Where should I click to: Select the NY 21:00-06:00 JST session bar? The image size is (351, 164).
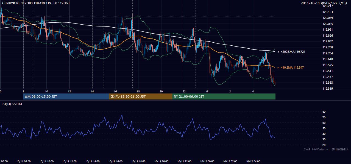[x=224, y=96]
